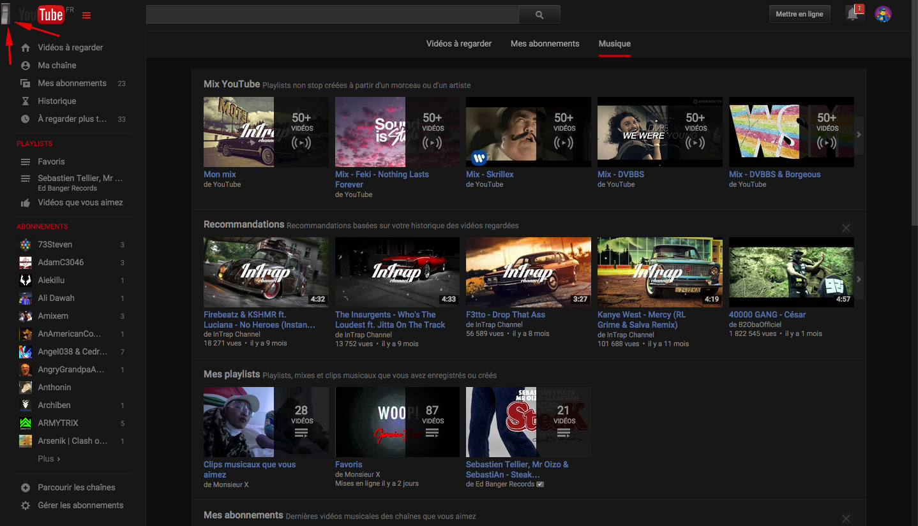Screen dimensions: 918x526
Task: Click the Ma chaîne person icon
Action: tap(26, 66)
